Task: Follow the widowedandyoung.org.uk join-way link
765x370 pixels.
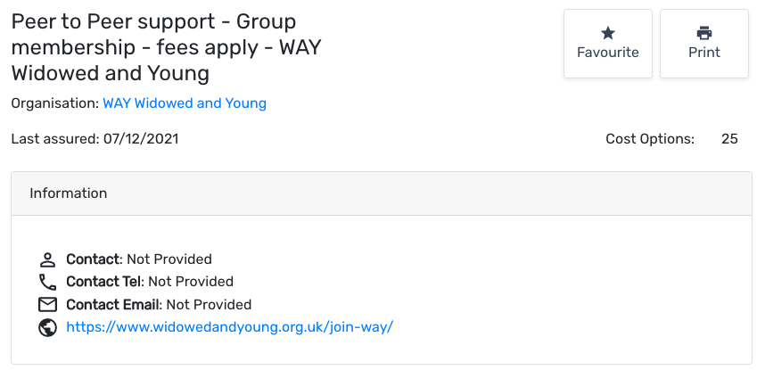Action: pos(230,327)
